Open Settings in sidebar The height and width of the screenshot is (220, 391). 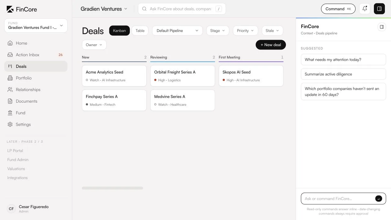click(x=36, y=124)
